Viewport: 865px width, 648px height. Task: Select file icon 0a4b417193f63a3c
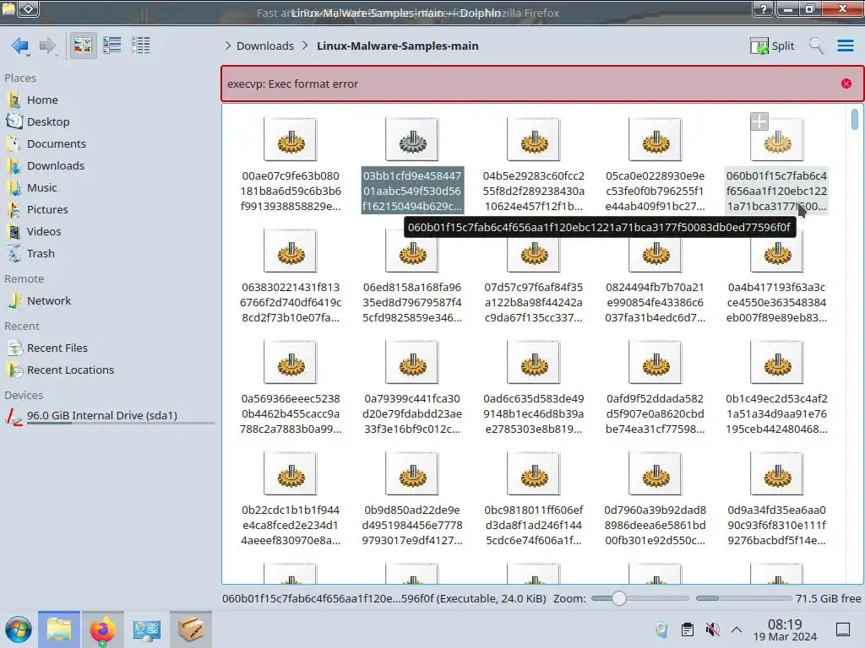tap(777, 251)
